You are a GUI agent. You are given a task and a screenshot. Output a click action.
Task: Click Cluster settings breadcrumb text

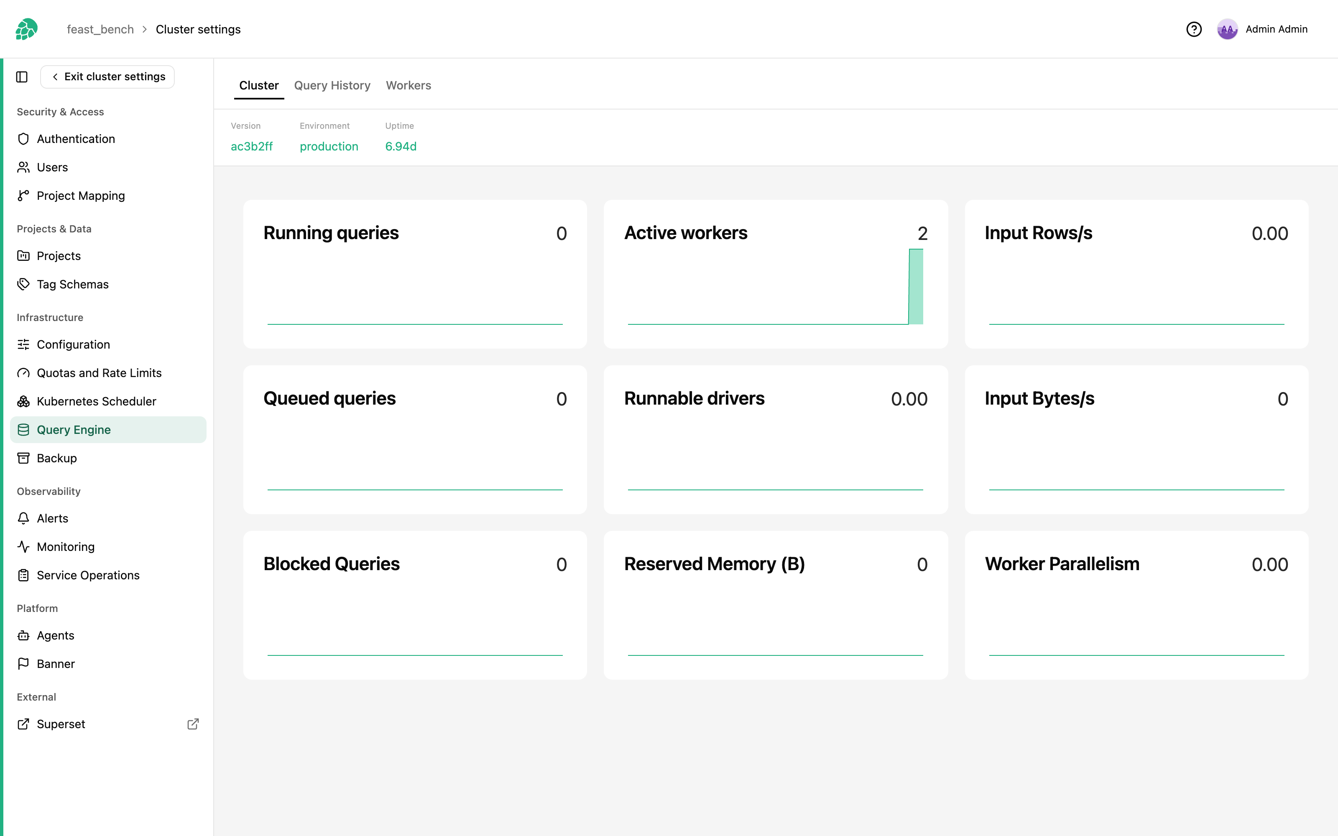click(x=198, y=29)
